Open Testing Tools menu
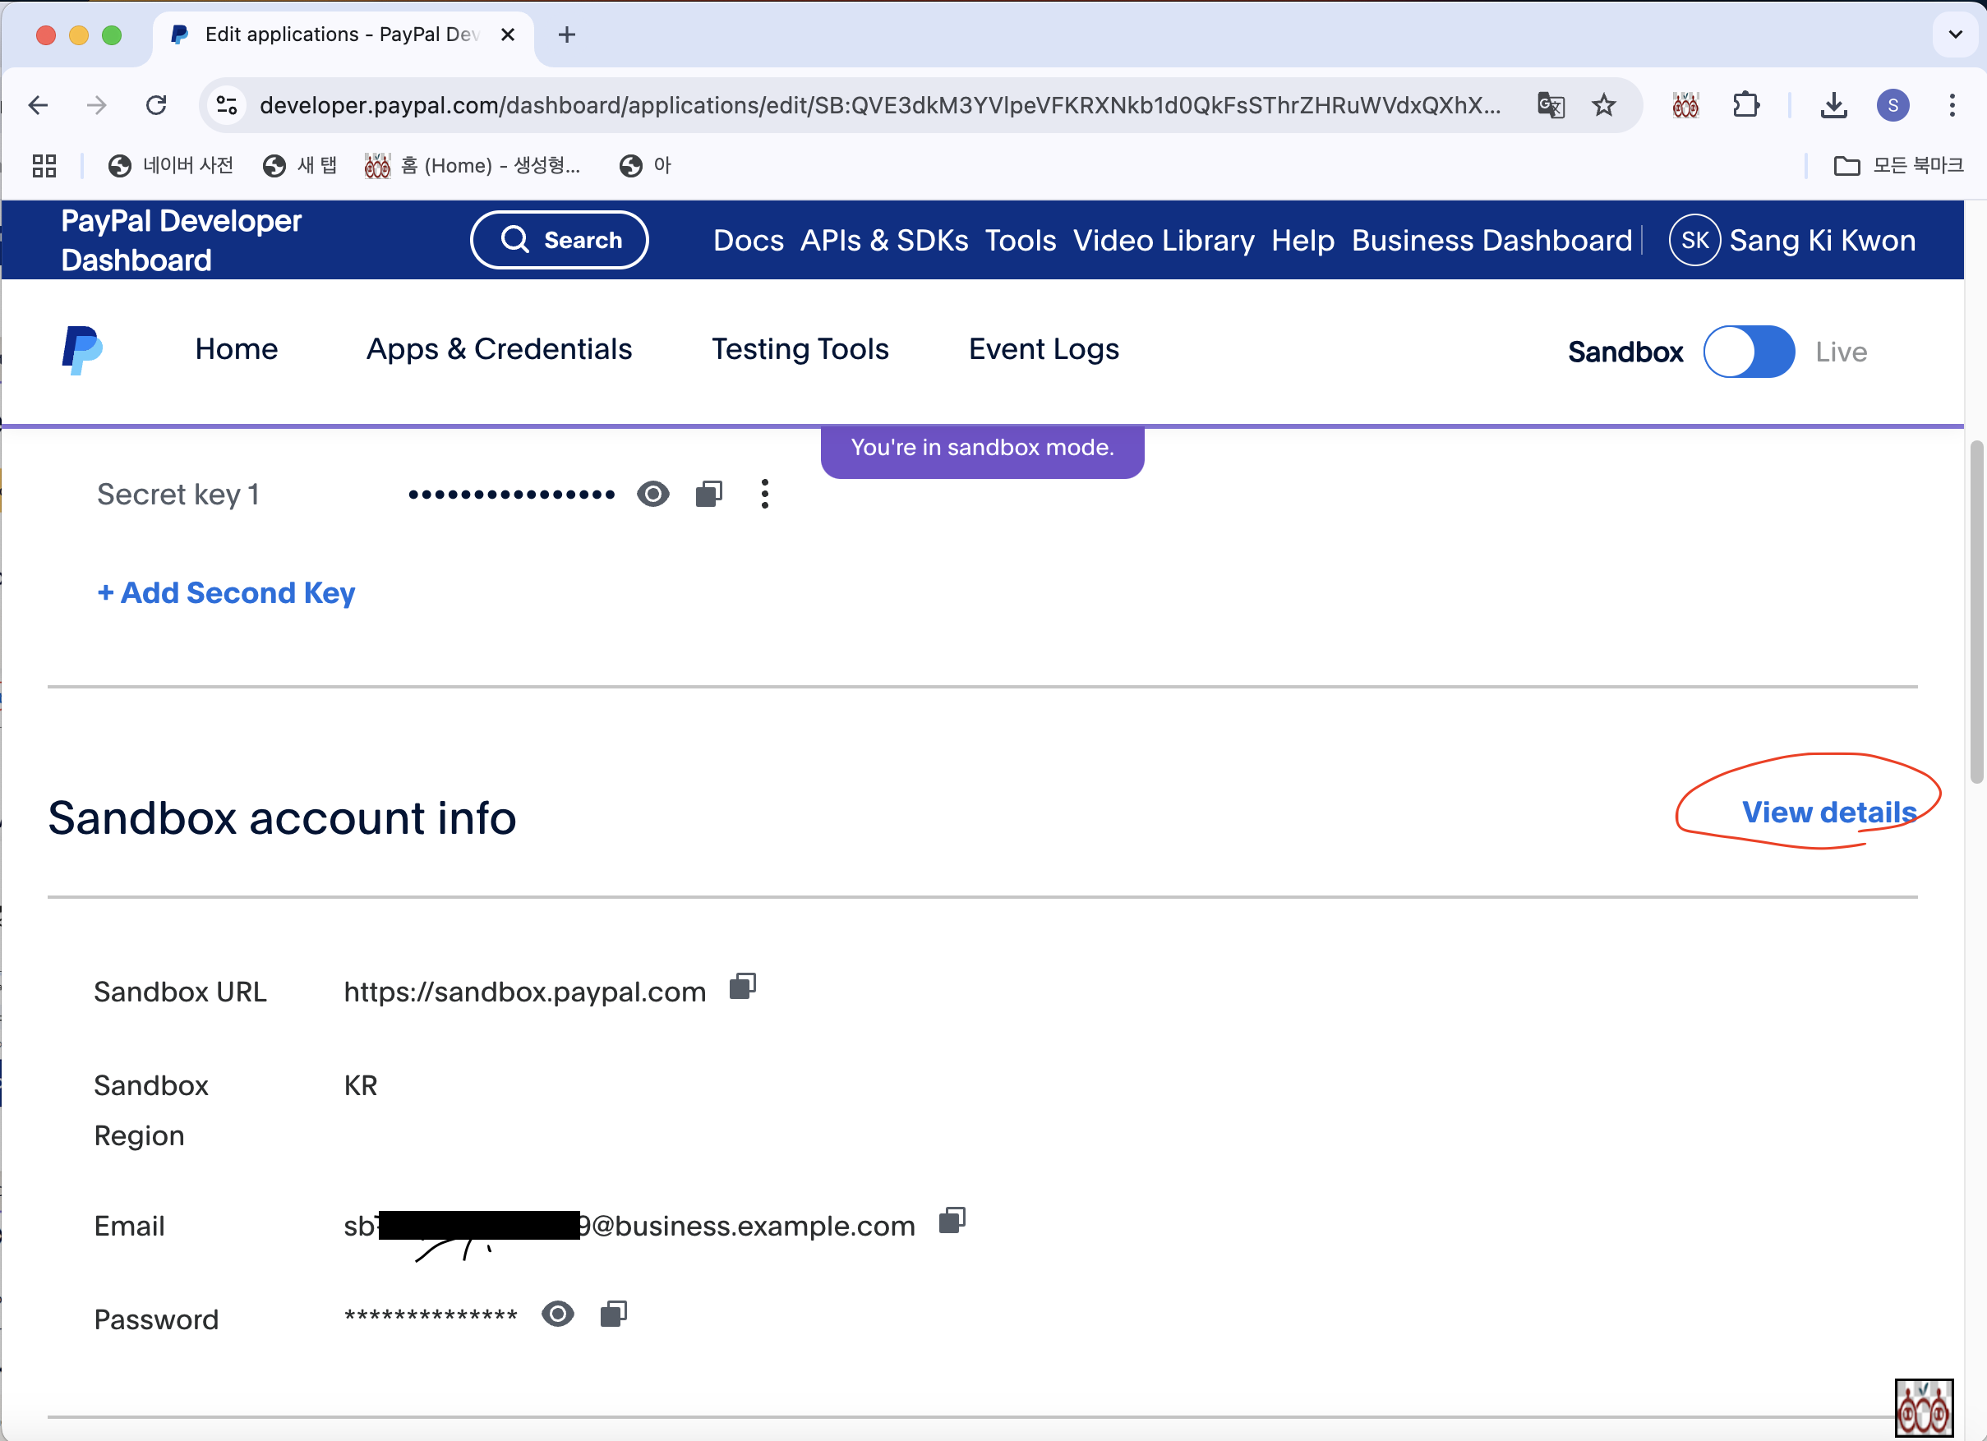 [x=800, y=348]
